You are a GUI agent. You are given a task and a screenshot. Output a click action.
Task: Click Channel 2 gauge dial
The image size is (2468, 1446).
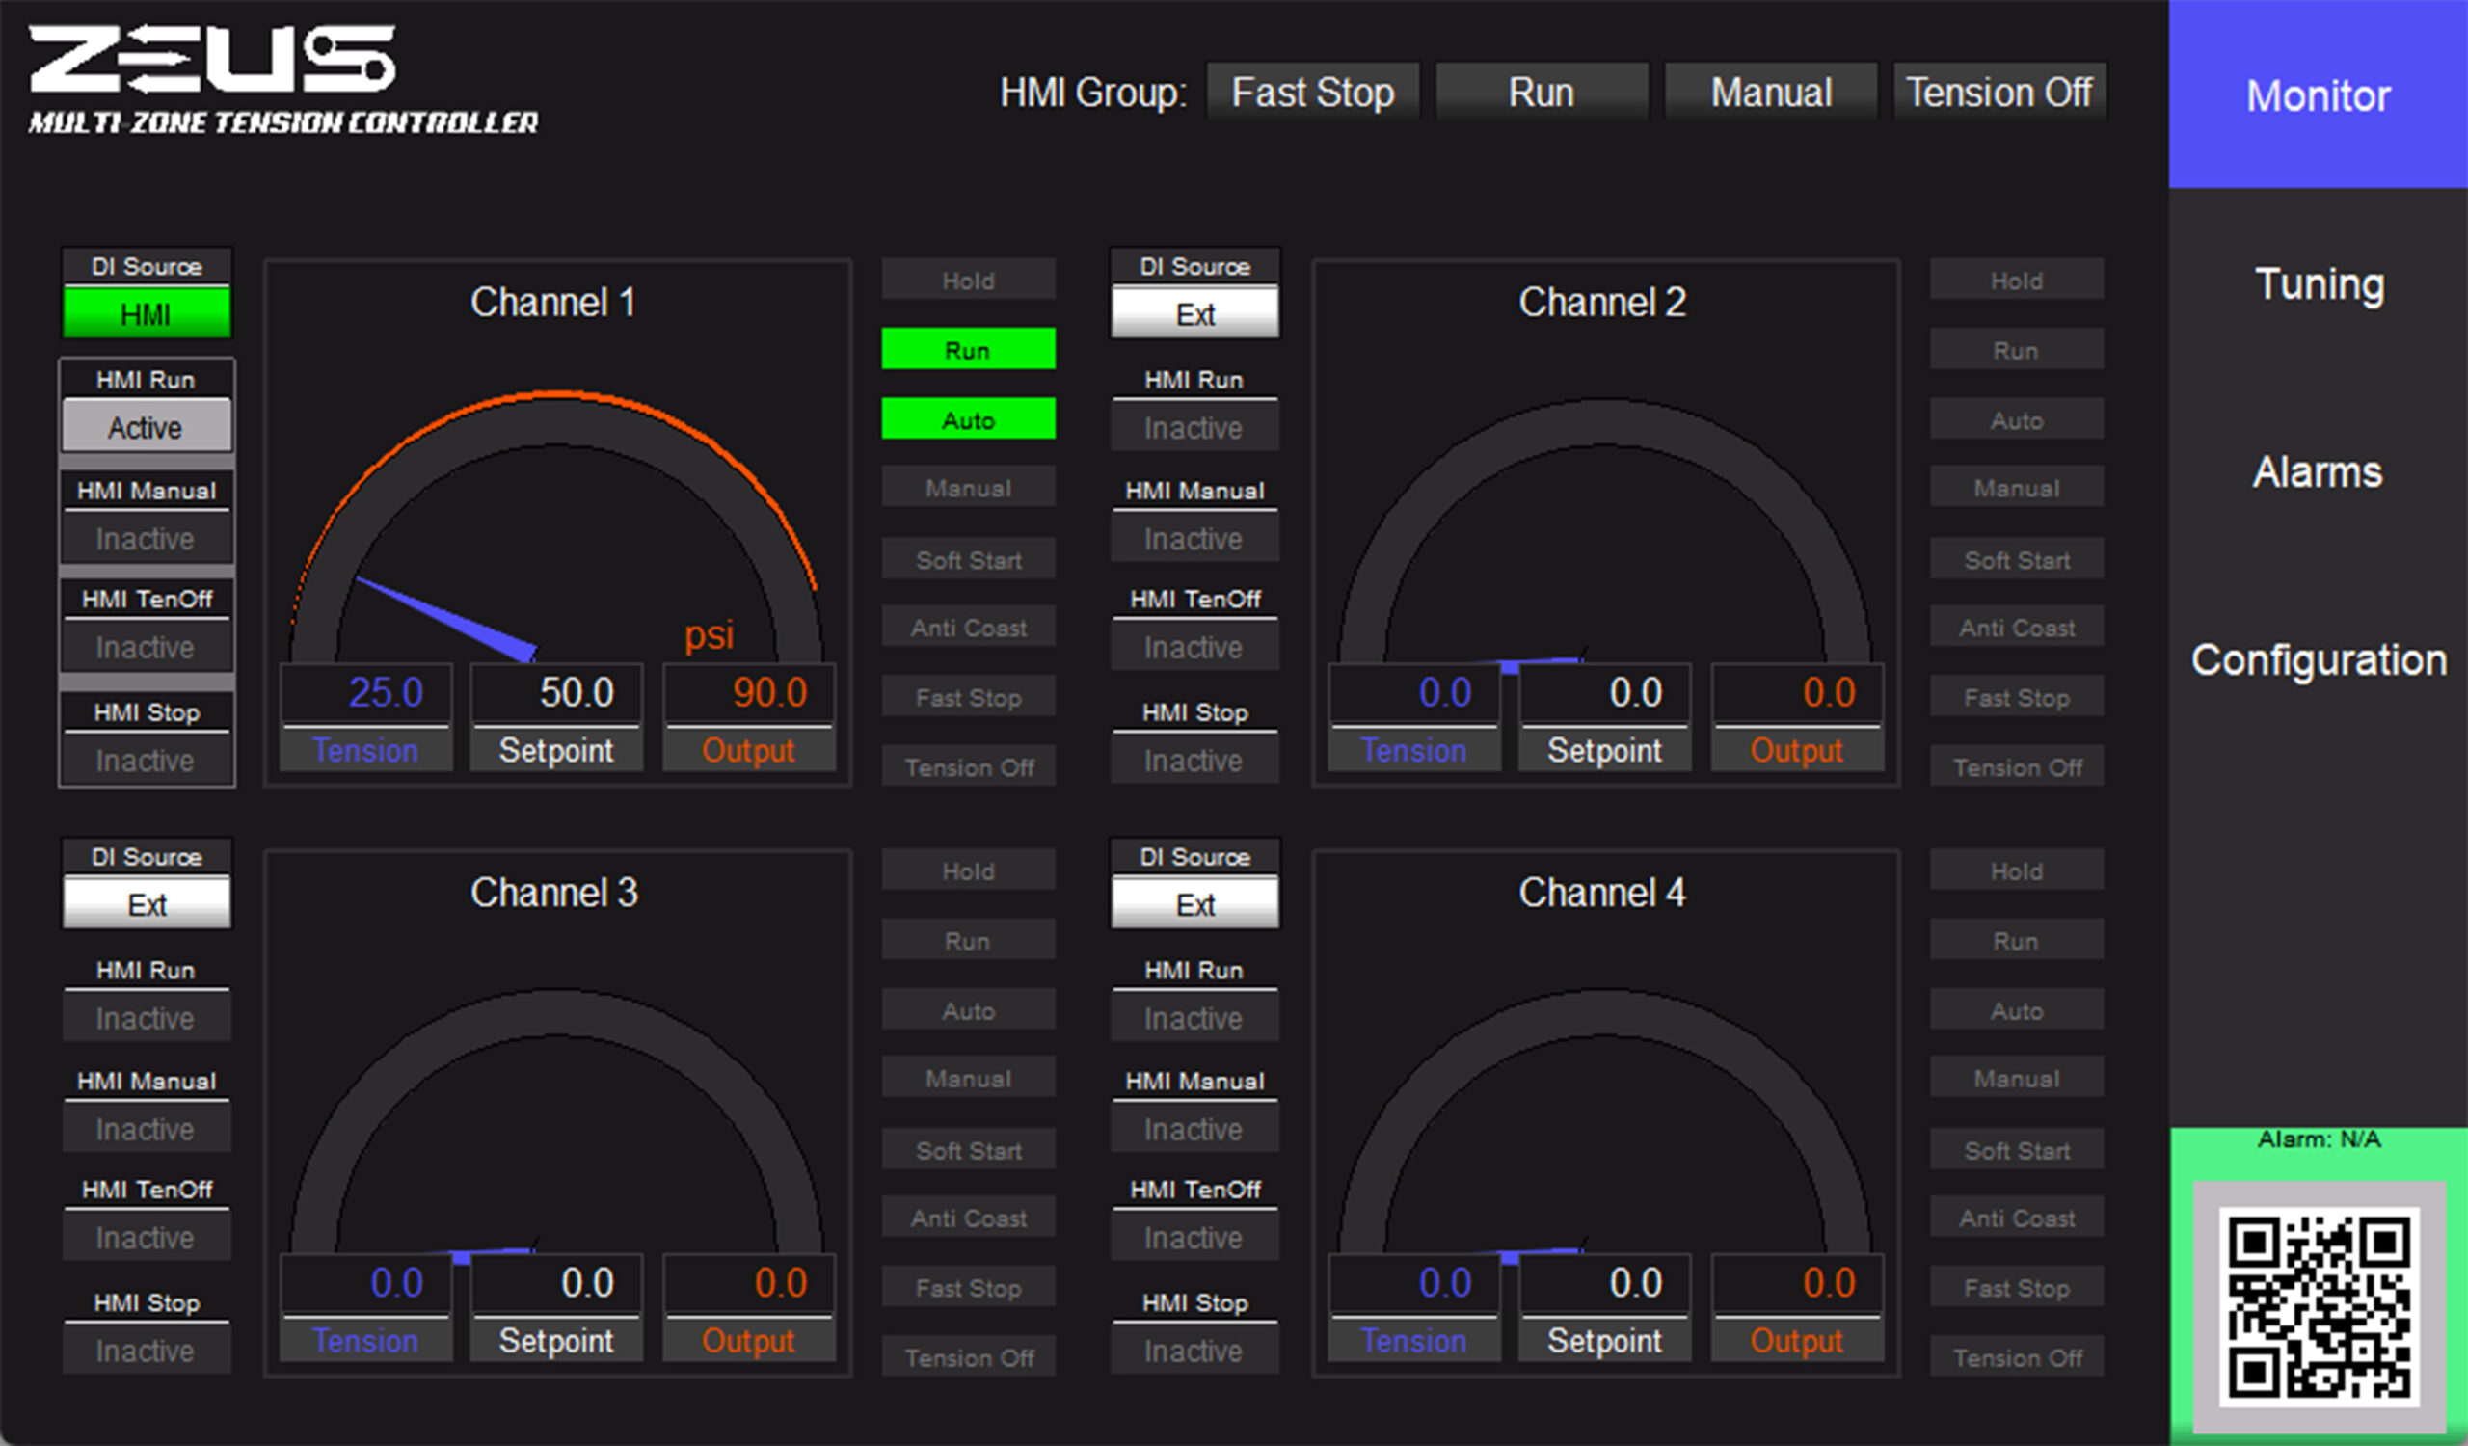[1605, 528]
